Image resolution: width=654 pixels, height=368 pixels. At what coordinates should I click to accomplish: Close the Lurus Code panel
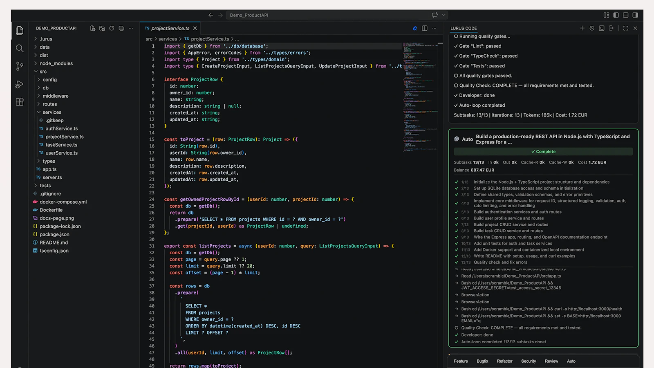pyautogui.click(x=635, y=28)
